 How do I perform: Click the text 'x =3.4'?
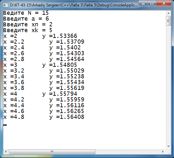click(14, 76)
